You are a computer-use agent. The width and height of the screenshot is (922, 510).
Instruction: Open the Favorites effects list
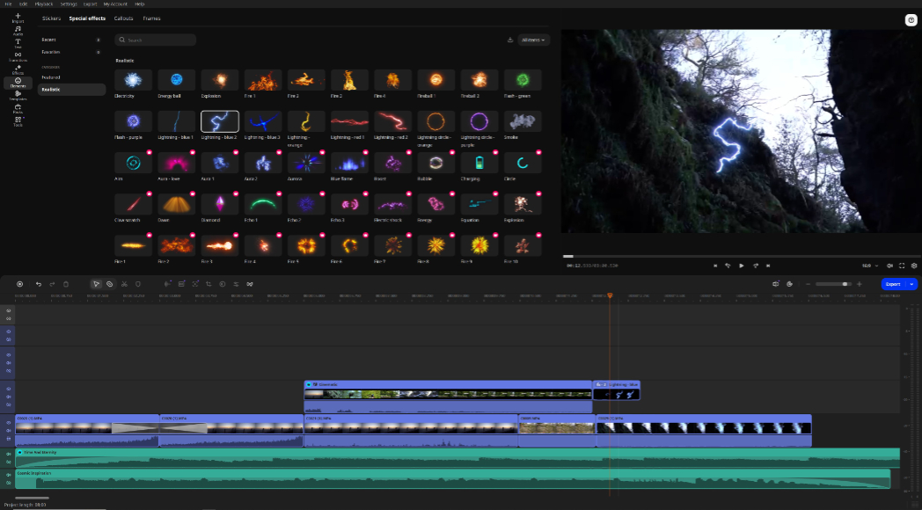click(x=51, y=52)
